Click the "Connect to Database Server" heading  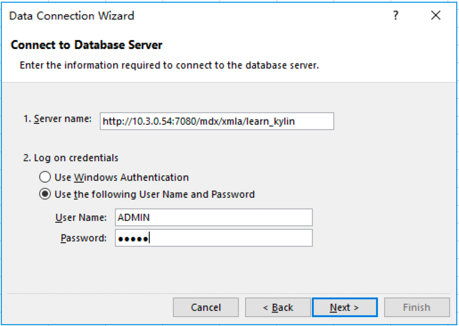pyautogui.click(x=86, y=45)
